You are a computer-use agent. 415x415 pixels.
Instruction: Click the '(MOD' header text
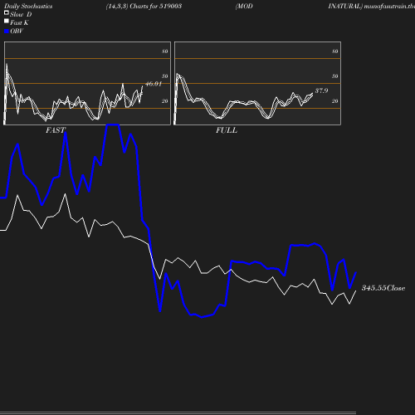coord(244,6)
